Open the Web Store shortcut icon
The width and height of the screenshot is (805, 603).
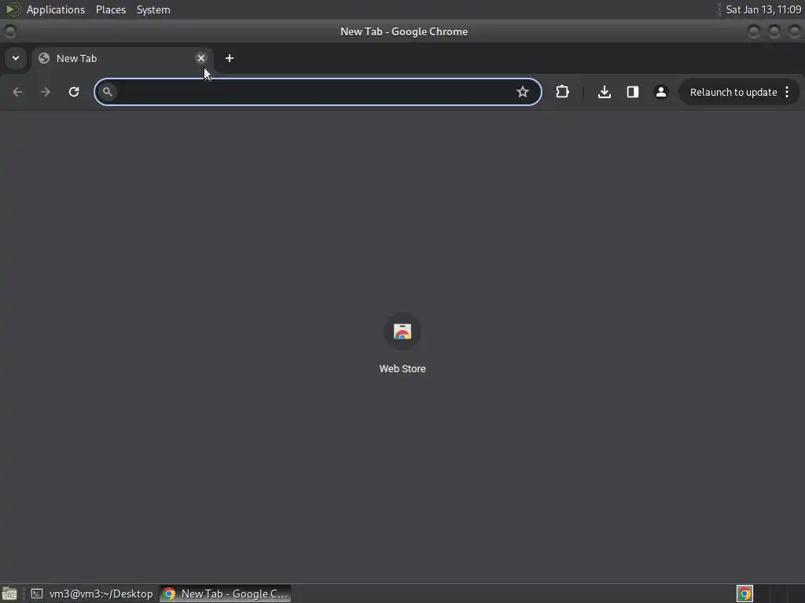[402, 332]
